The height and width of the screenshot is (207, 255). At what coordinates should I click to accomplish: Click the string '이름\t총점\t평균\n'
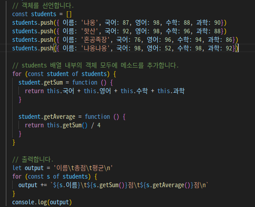(83, 168)
